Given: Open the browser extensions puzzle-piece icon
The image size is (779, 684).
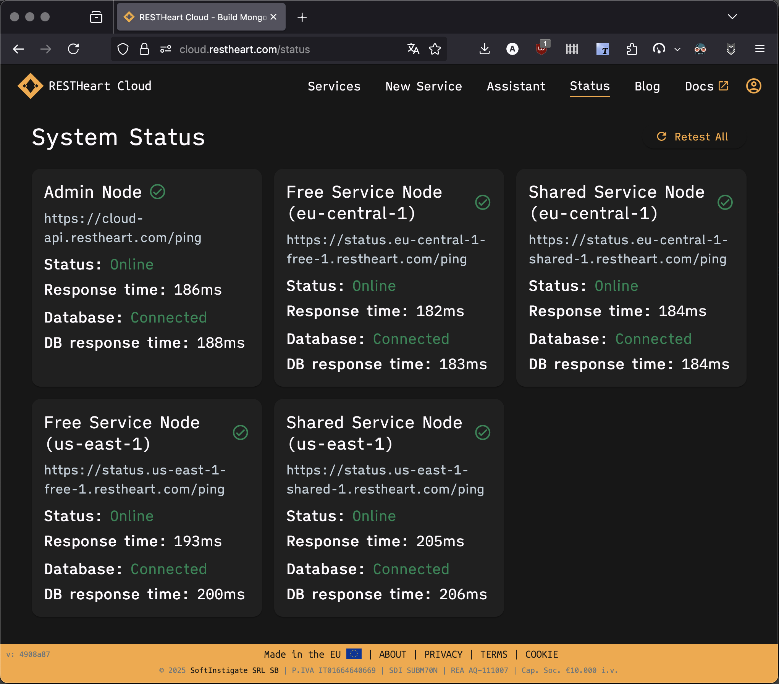Looking at the screenshot, I should [x=632, y=49].
